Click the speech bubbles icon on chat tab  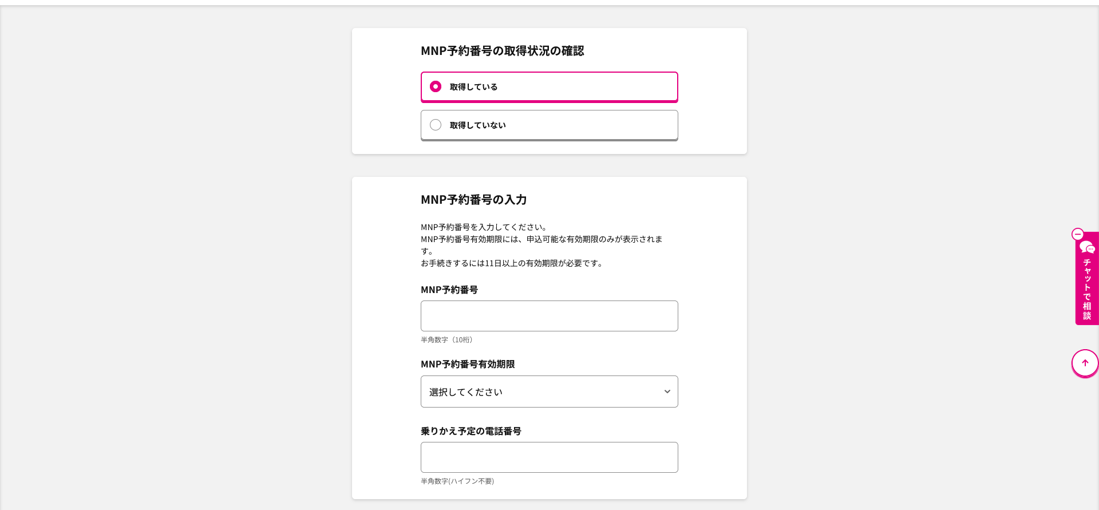[1087, 248]
